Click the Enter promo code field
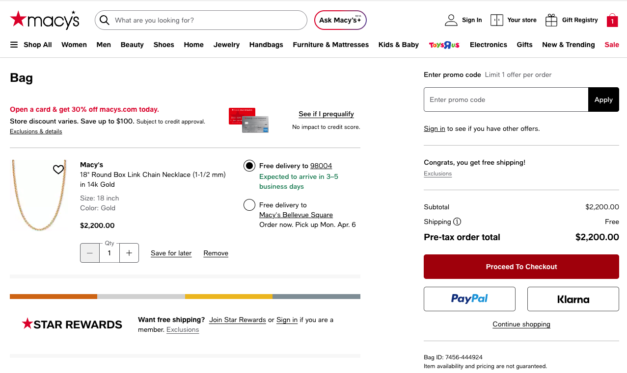 coord(506,99)
